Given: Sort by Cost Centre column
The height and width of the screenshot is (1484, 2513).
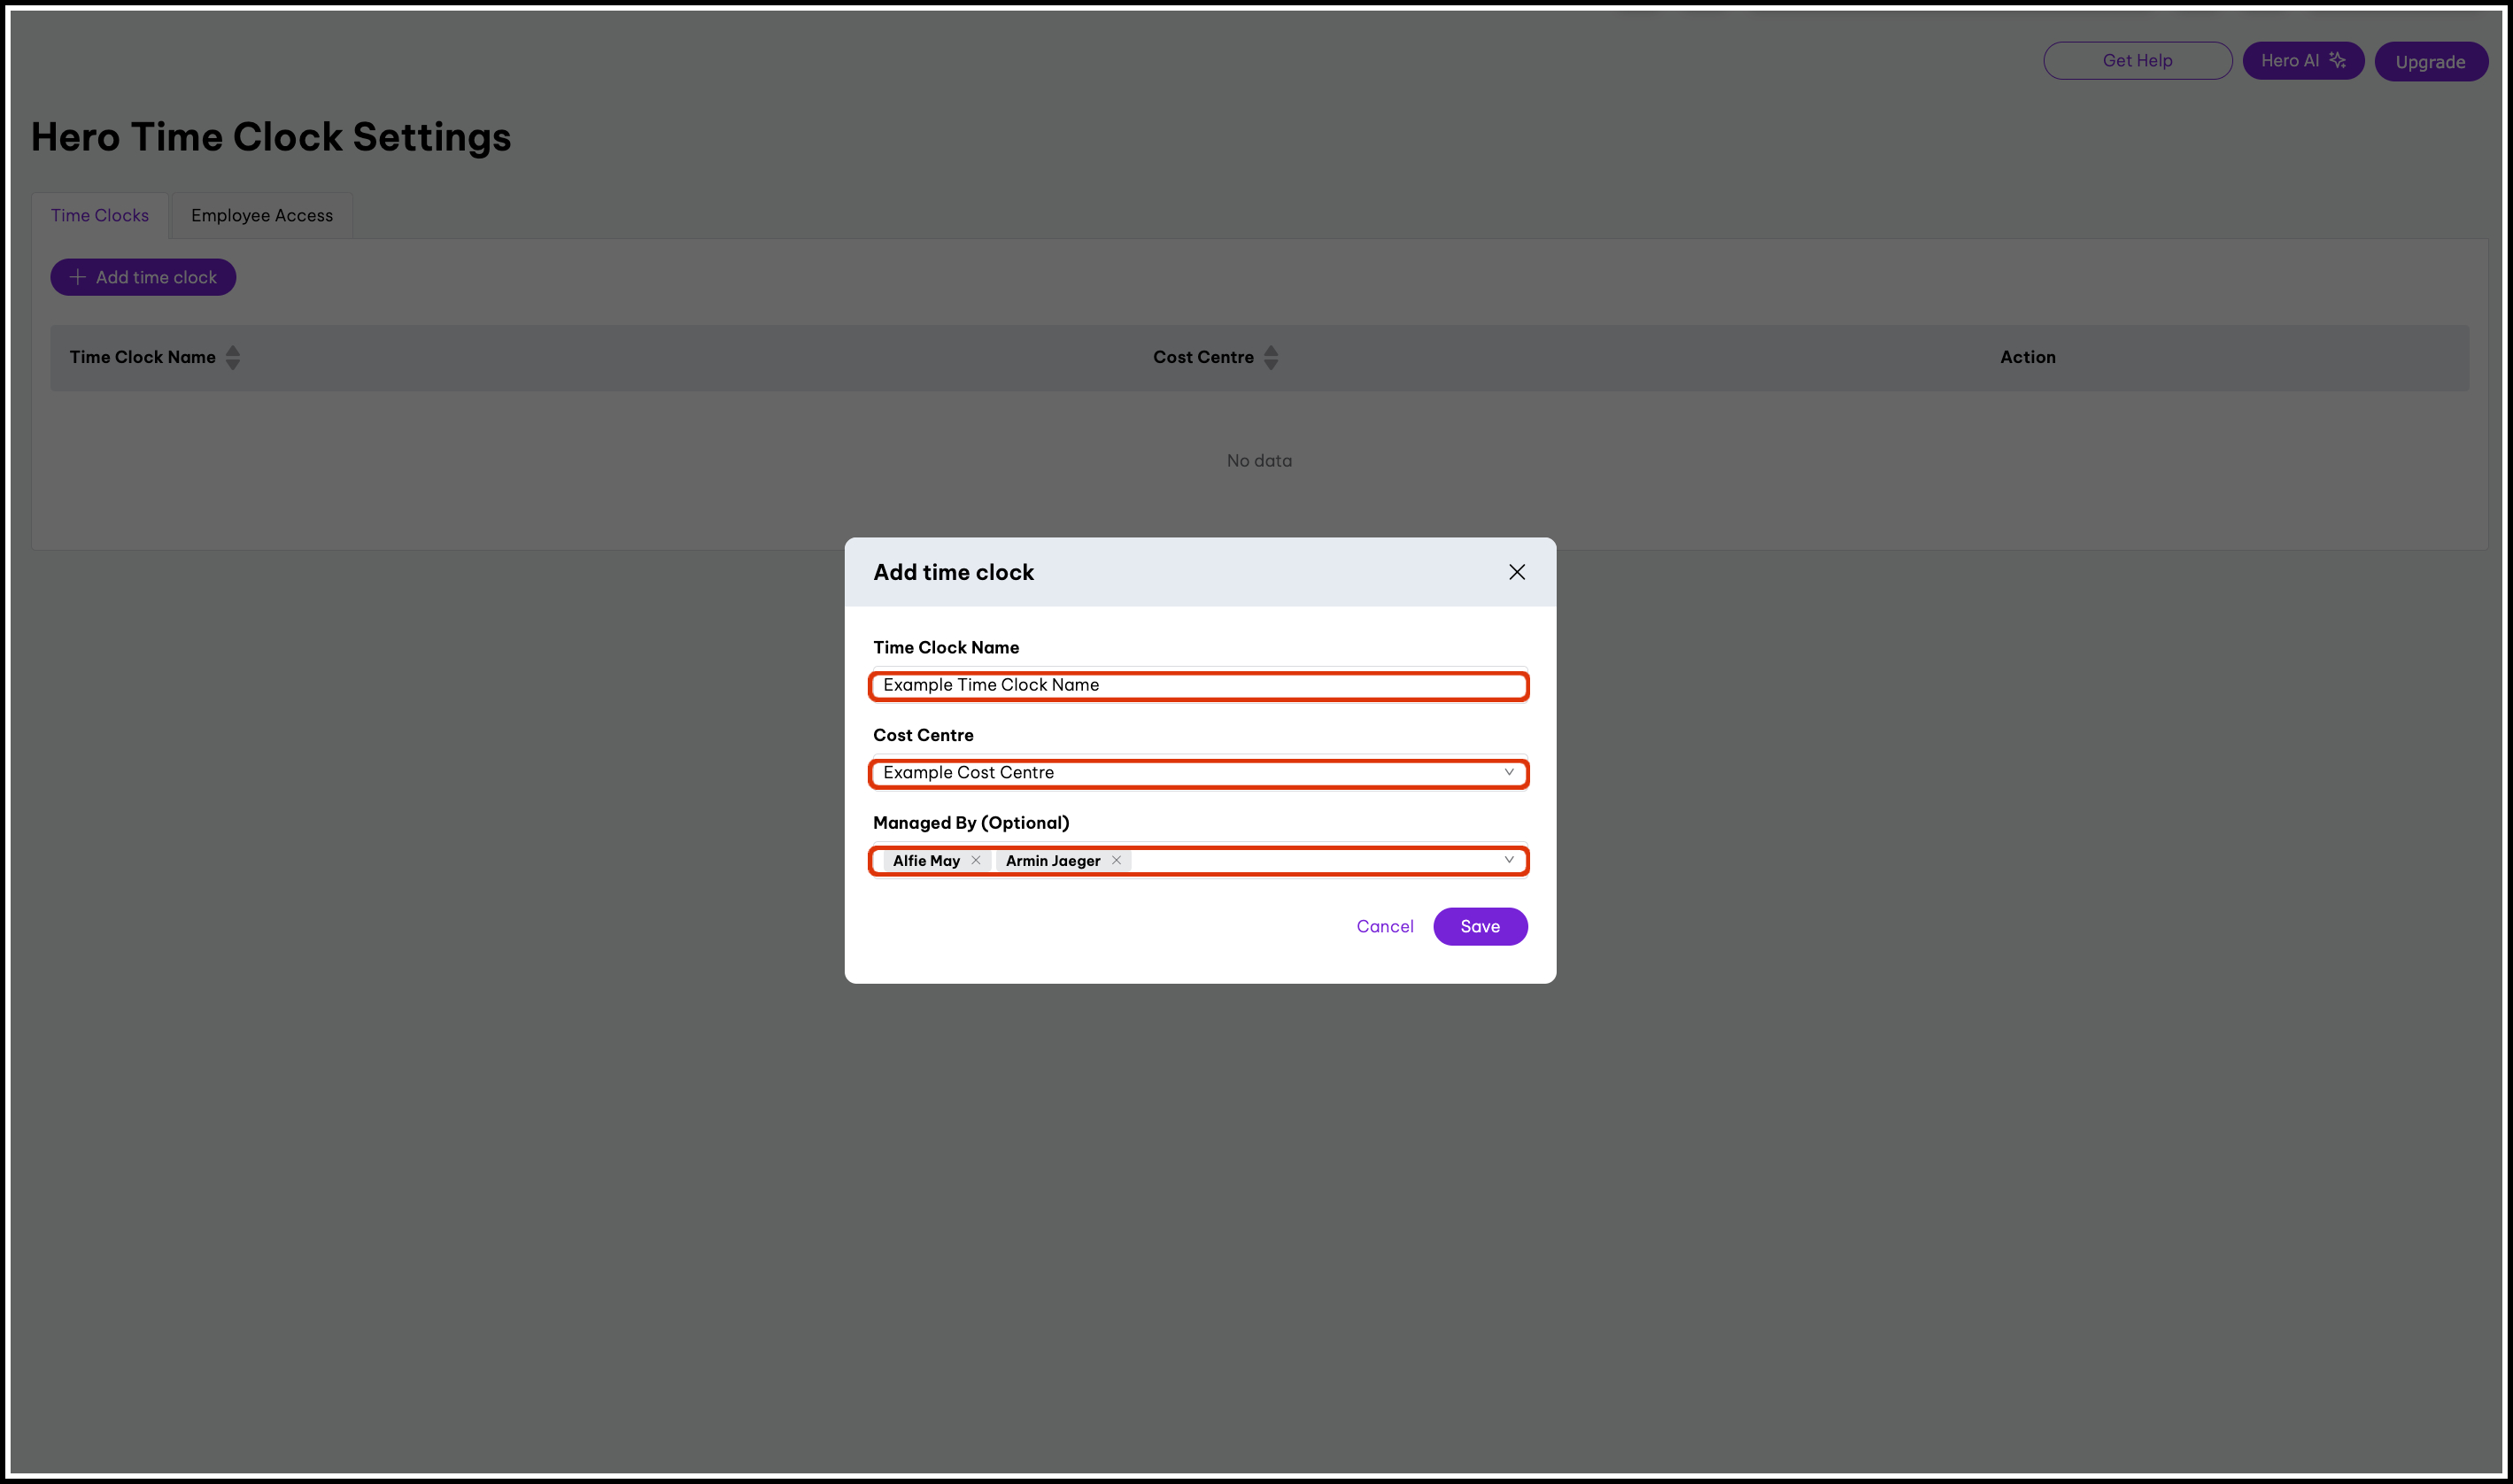Looking at the screenshot, I should (x=1270, y=357).
